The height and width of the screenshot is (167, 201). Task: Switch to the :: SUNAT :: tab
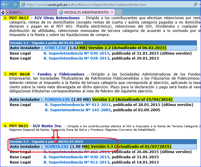click(x=28, y=12)
